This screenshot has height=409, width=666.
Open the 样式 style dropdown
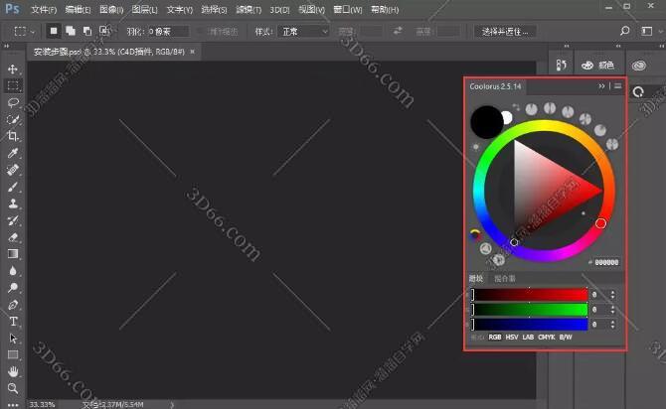(303, 31)
